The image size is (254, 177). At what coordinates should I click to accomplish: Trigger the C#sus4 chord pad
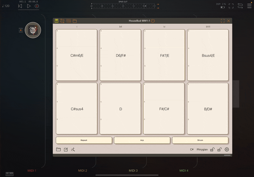[77, 108]
